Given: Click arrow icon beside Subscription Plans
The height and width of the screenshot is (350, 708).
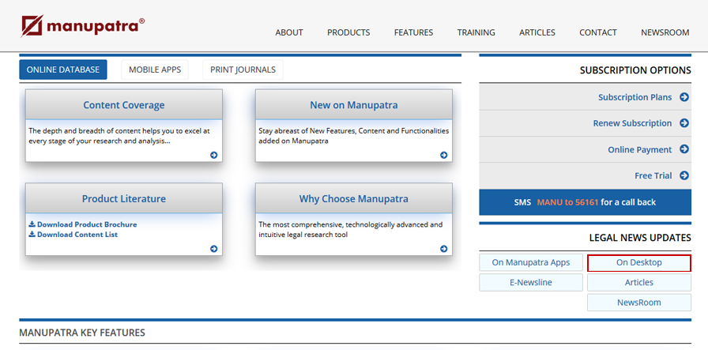Looking at the screenshot, I should 684,97.
